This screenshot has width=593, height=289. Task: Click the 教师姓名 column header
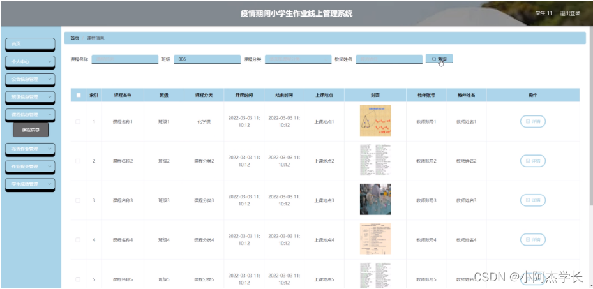[x=467, y=95]
